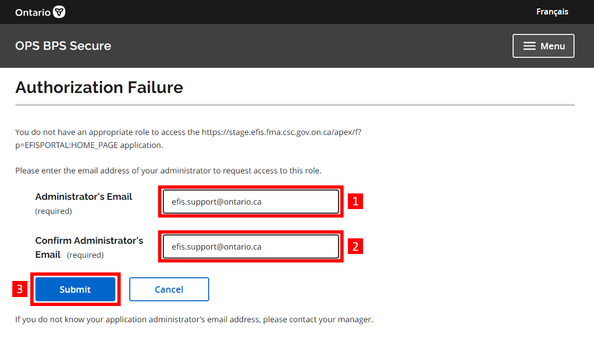Click the Administrator's Email field label
594x341 pixels.
click(x=84, y=197)
